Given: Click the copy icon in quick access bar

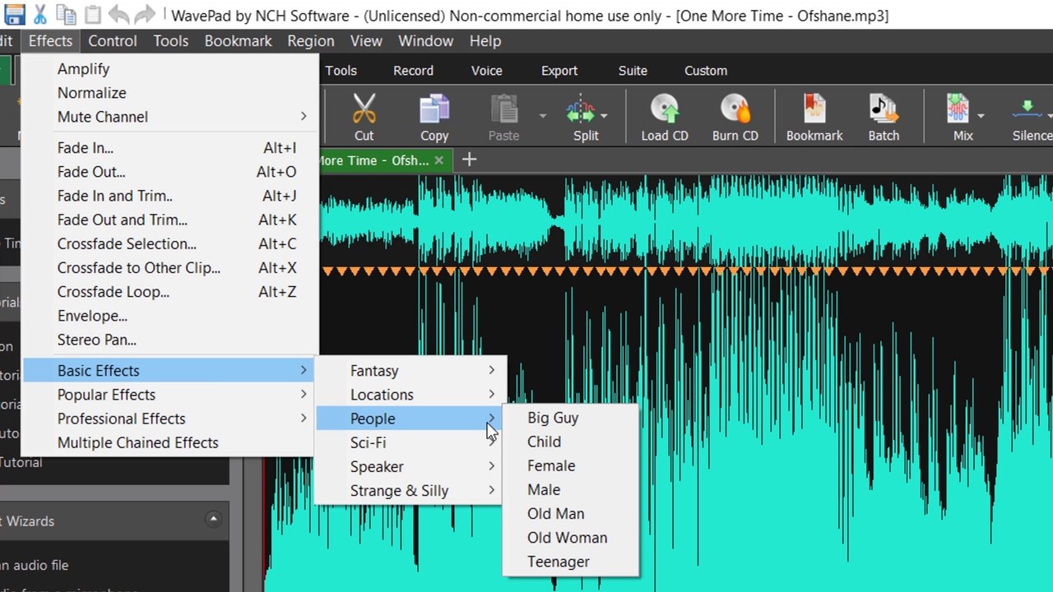Looking at the screenshot, I should coord(67,15).
